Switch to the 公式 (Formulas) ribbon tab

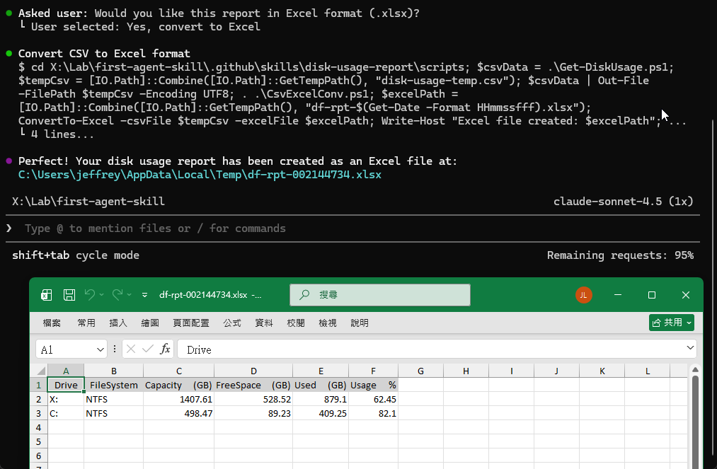[x=232, y=323]
